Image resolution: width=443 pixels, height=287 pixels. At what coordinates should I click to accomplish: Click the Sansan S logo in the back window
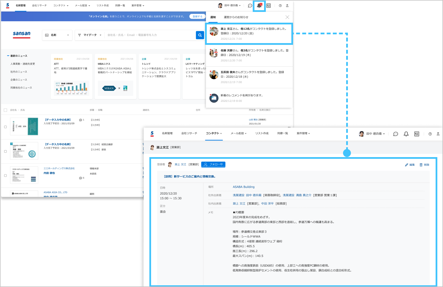8,5
